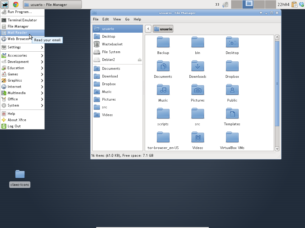Expand the Settings submenu
The image size is (305, 228).
click(22, 47)
